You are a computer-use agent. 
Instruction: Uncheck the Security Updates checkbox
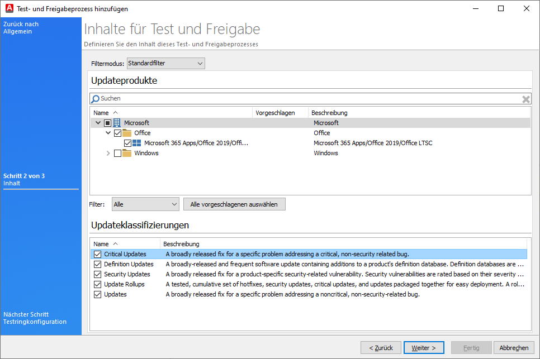[97, 274]
